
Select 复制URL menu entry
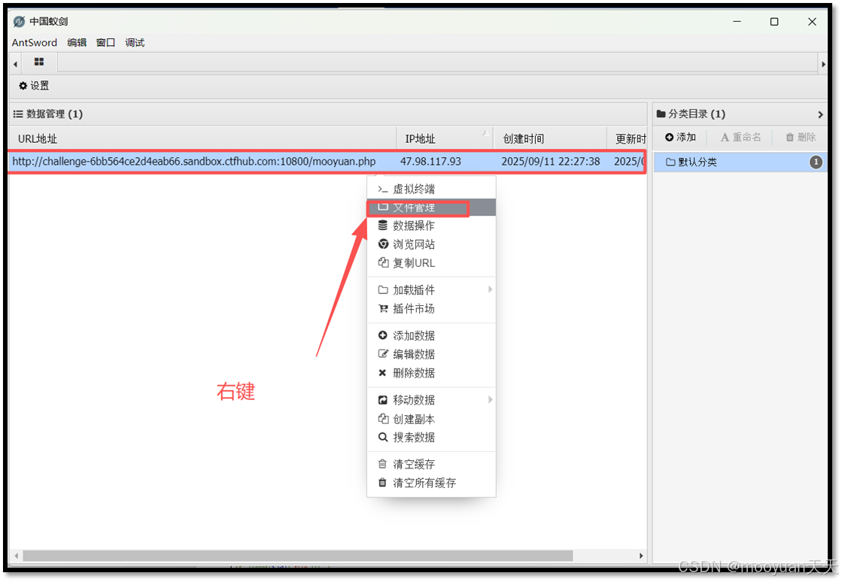coord(430,263)
